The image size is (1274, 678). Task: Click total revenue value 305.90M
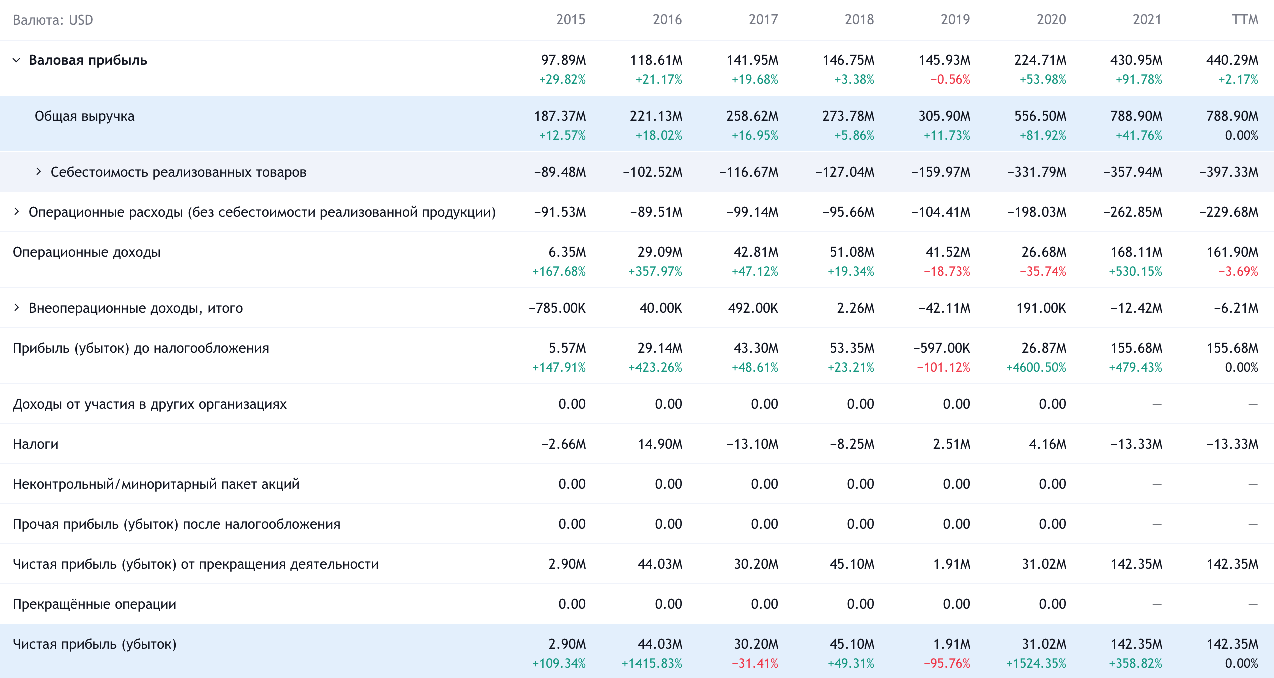(944, 116)
